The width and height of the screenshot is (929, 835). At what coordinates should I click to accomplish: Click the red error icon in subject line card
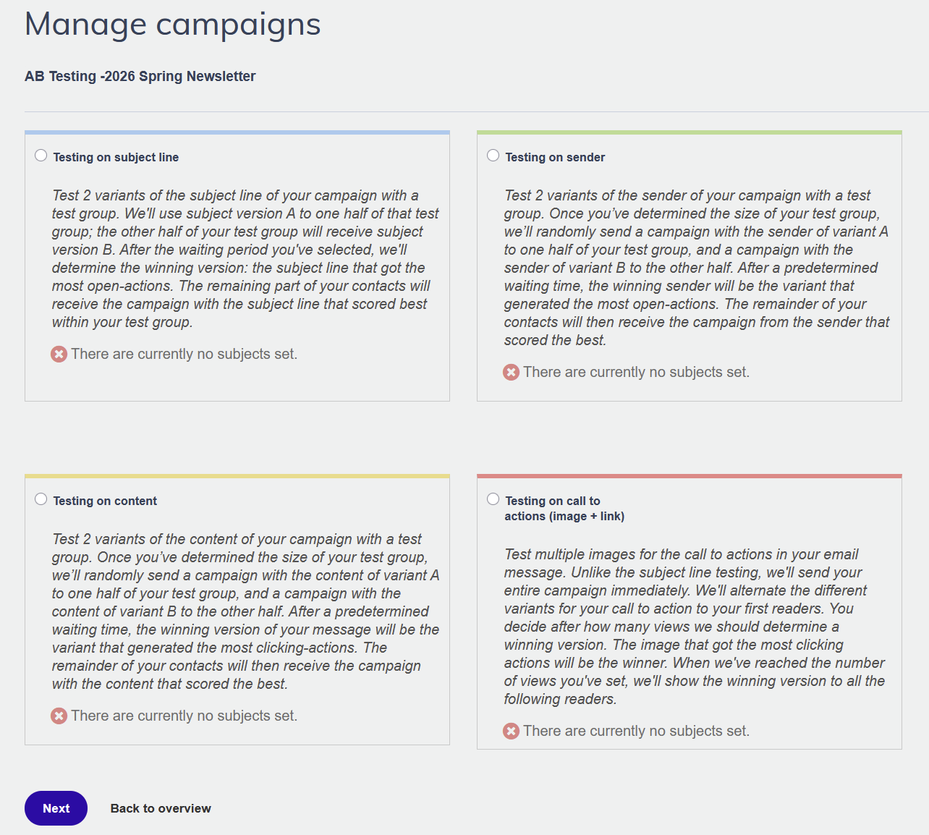coord(59,354)
